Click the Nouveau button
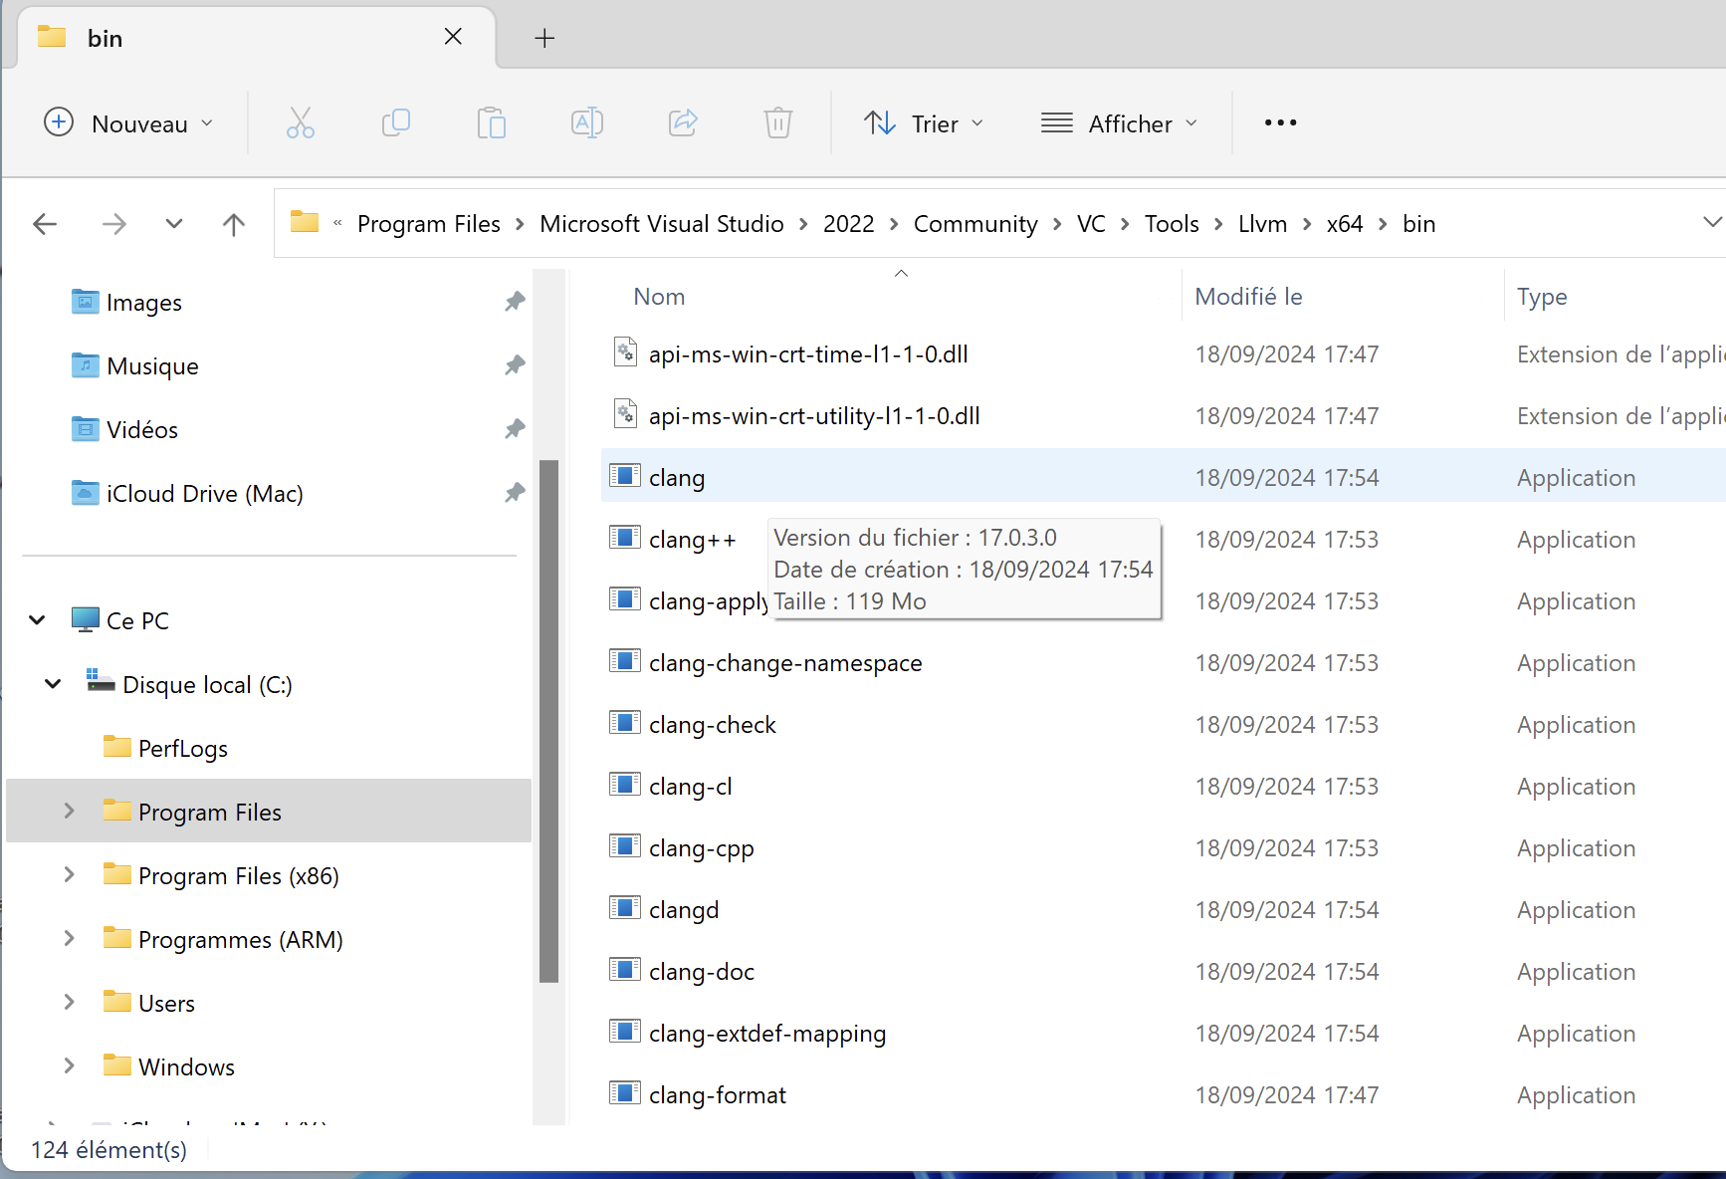 pos(128,122)
